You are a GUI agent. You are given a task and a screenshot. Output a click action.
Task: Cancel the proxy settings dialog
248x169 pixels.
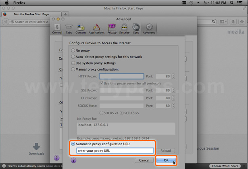coord(144,160)
